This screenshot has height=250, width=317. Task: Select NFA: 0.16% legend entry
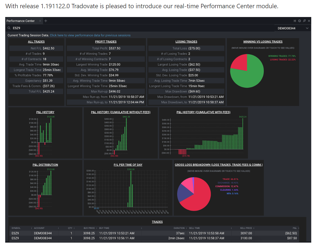coord(233,194)
